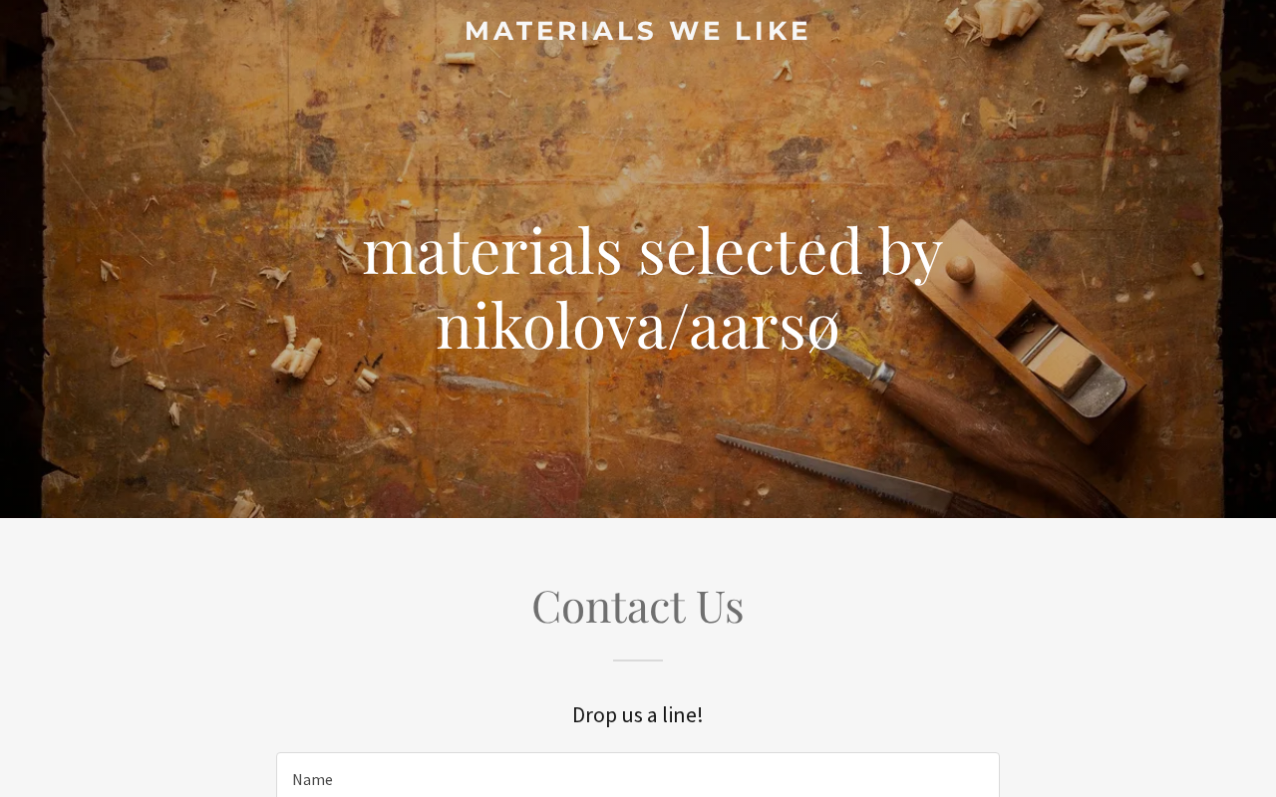
Task: Click the word "MATERIALS" in the header title
Action: [560, 31]
